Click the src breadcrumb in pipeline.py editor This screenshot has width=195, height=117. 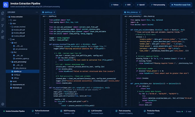coord(44,16)
